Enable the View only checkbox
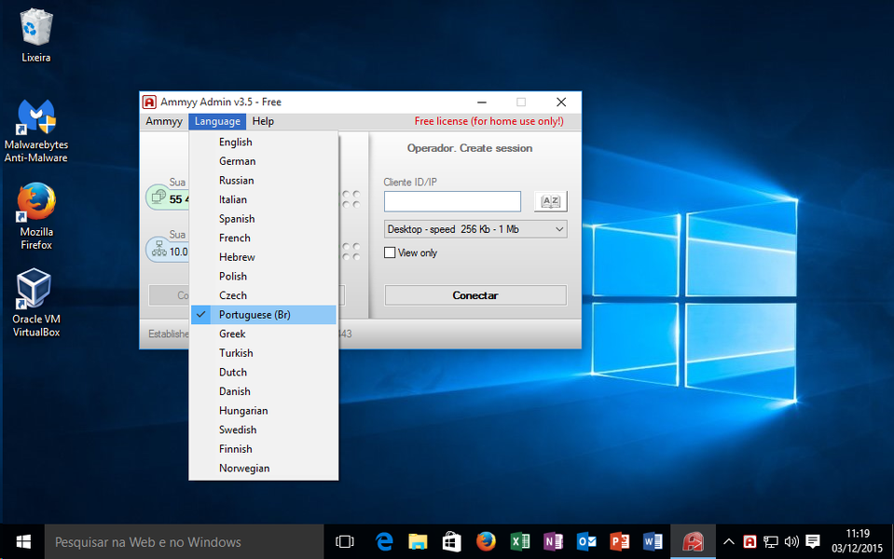Viewport: 894px width, 559px height. pyautogui.click(x=391, y=252)
